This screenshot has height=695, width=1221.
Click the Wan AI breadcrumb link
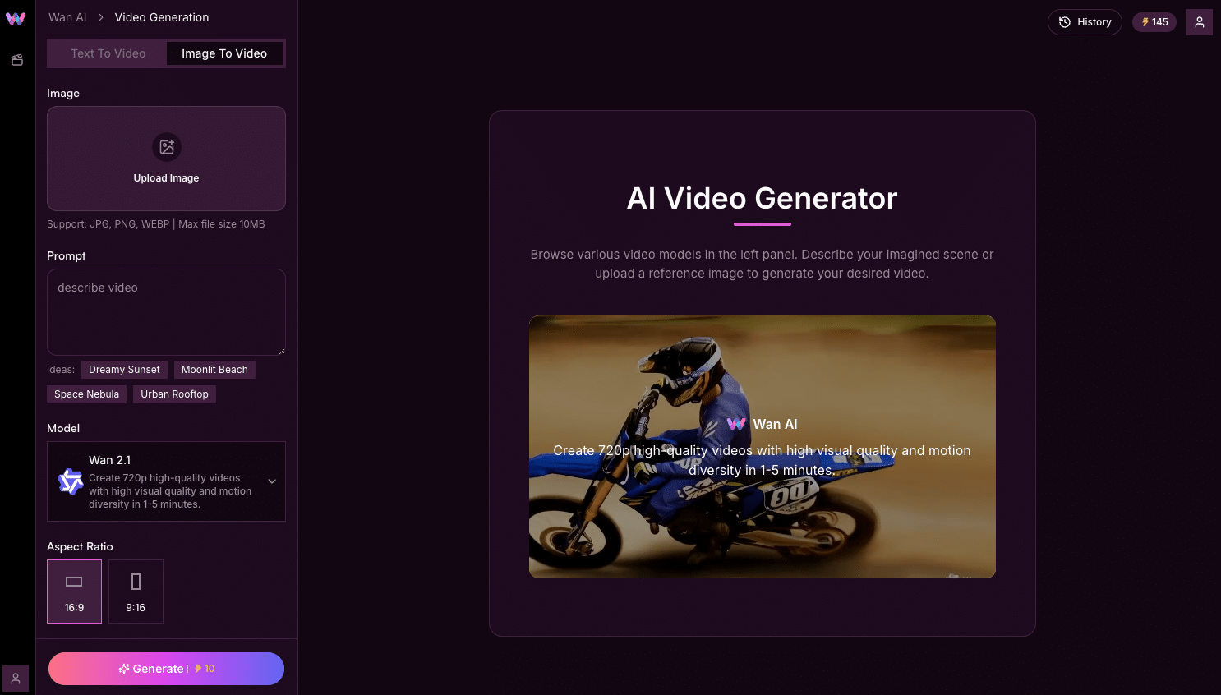67,17
